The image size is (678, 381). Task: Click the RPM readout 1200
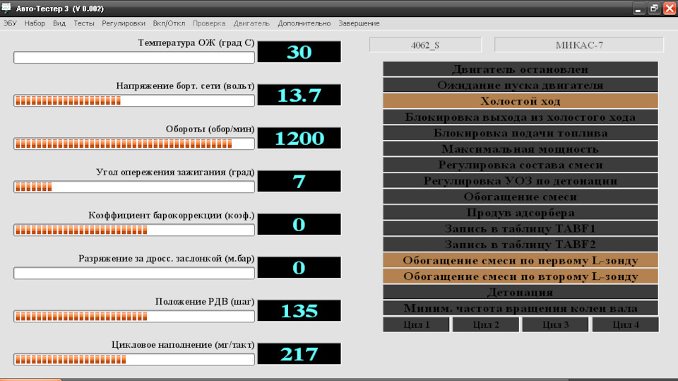299,138
